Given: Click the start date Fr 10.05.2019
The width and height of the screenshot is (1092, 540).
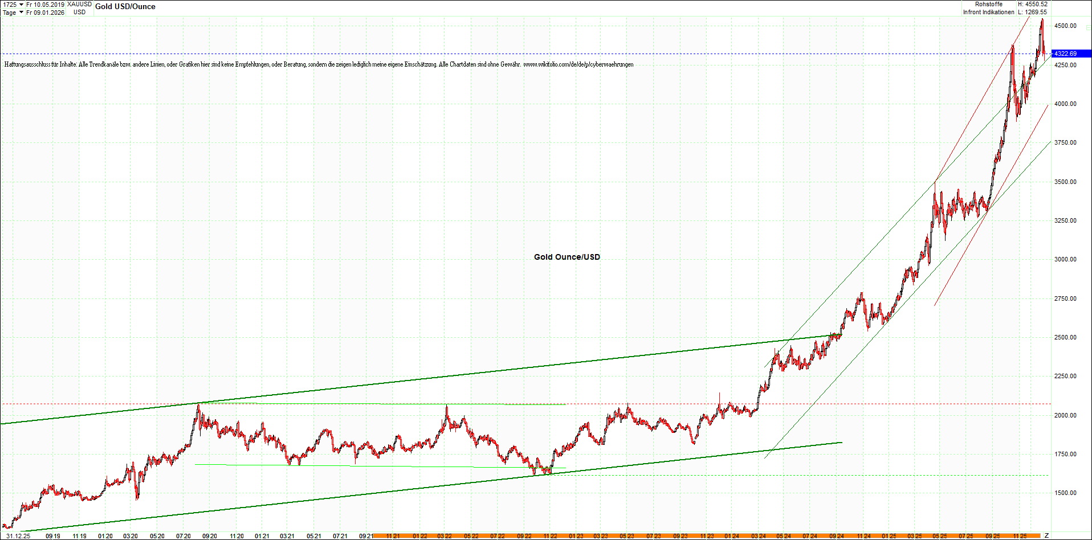Looking at the screenshot, I should pyautogui.click(x=46, y=5).
